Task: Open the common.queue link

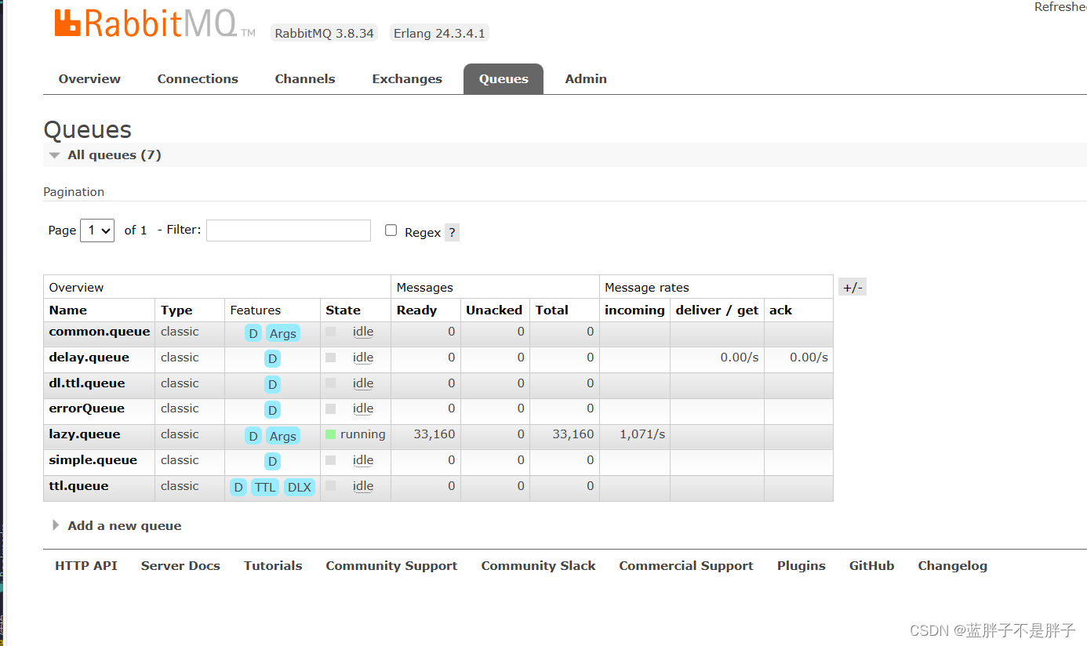Action: click(99, 331)
